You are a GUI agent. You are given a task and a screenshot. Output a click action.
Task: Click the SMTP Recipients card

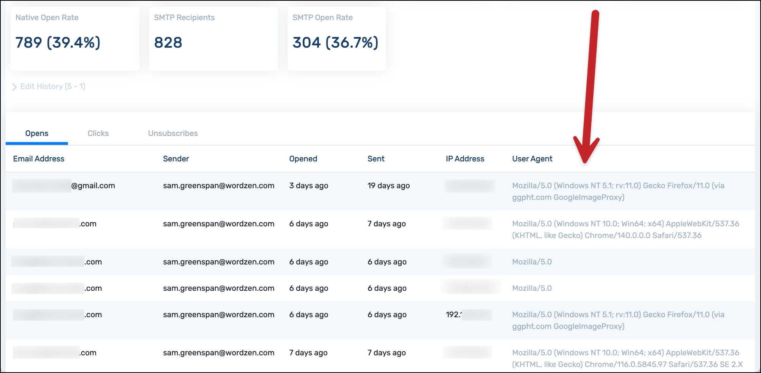(x=213, y=38)
